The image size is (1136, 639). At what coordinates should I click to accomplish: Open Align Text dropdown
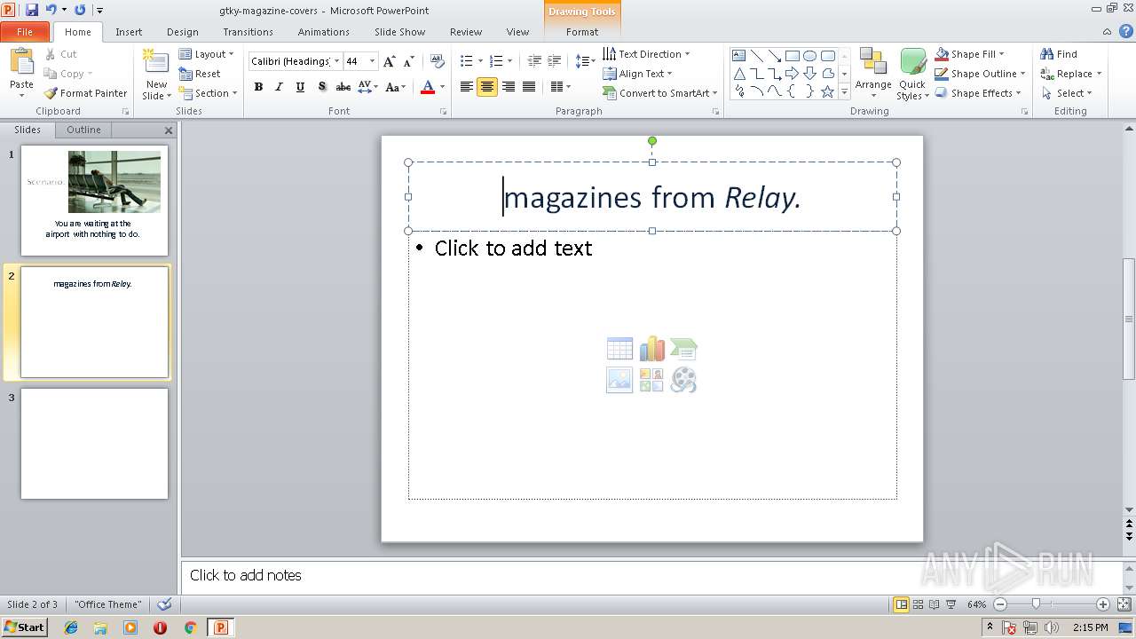pyautogui.click(x=638, y=74)
